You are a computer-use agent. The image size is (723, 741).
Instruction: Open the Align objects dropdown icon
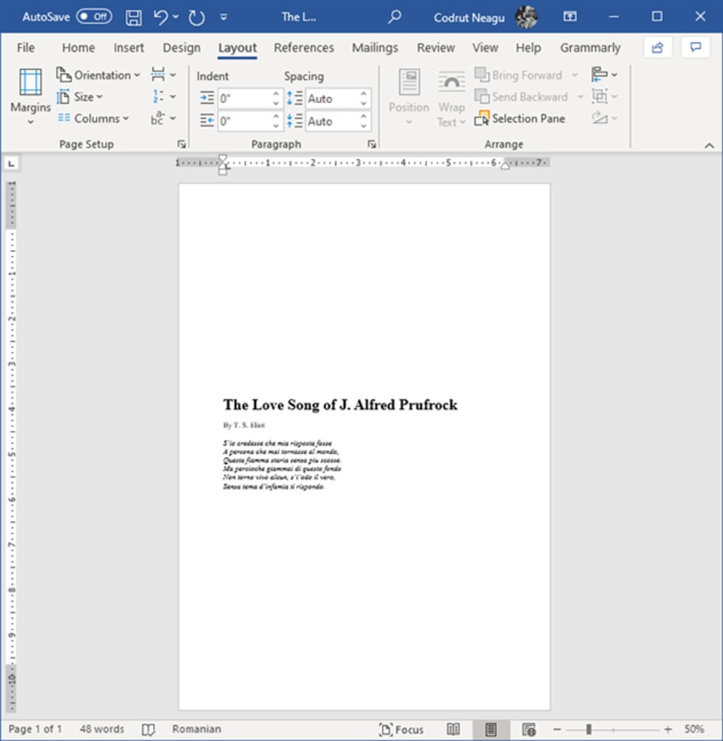[x=605, y=75]
